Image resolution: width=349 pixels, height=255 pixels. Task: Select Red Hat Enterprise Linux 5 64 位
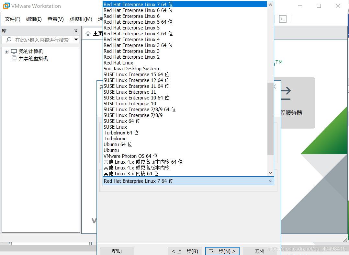click(185, 22)
